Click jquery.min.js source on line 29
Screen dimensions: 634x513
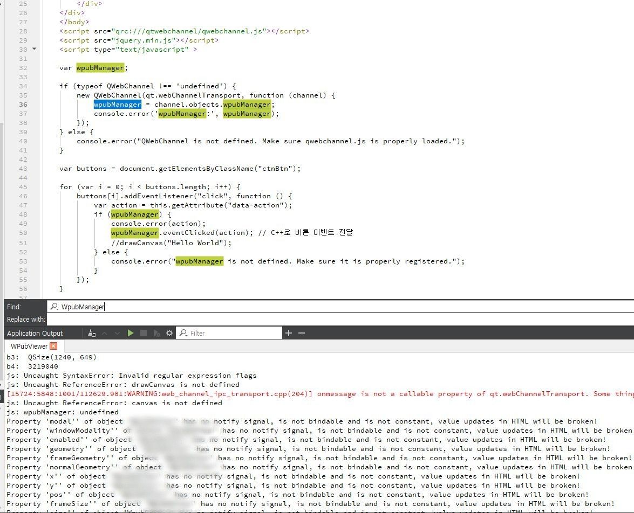pyautogui.click(x=146, y=40)
